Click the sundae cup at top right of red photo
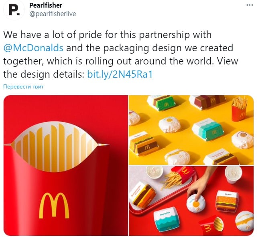 coord(233,175)
